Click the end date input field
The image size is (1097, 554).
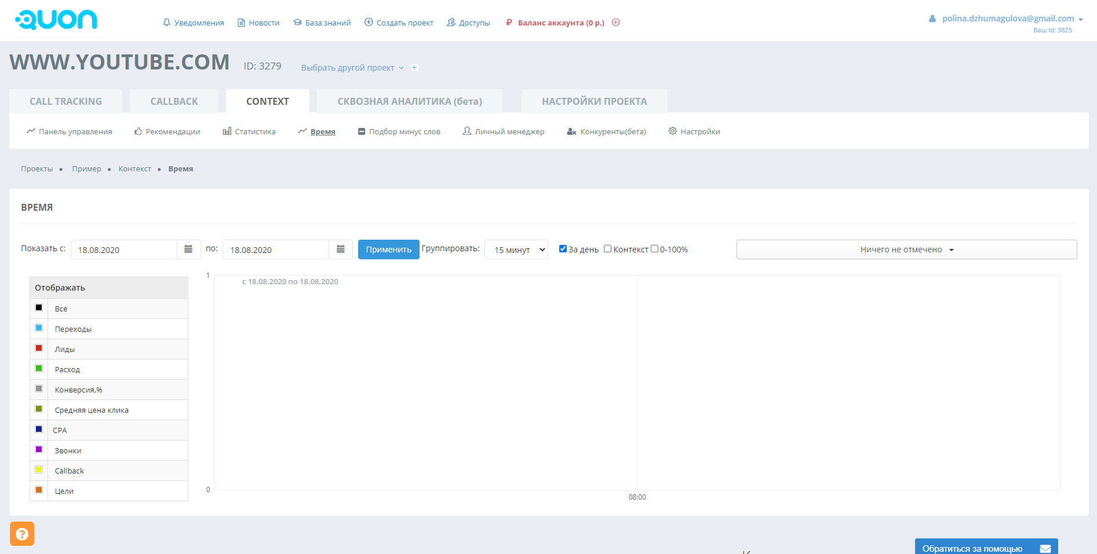pos(276,250)
